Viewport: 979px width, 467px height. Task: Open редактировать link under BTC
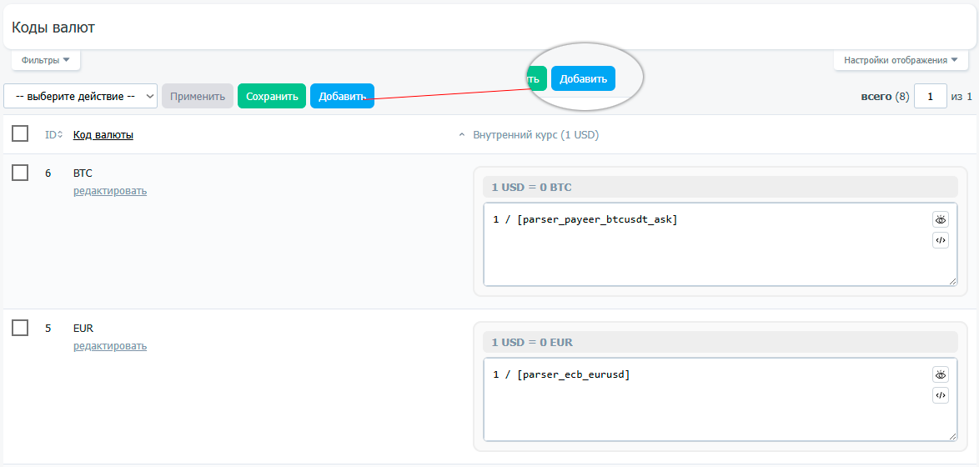pos(110,191)
